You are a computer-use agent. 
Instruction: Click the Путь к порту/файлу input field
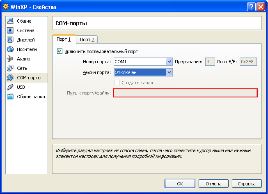(185, 93)
